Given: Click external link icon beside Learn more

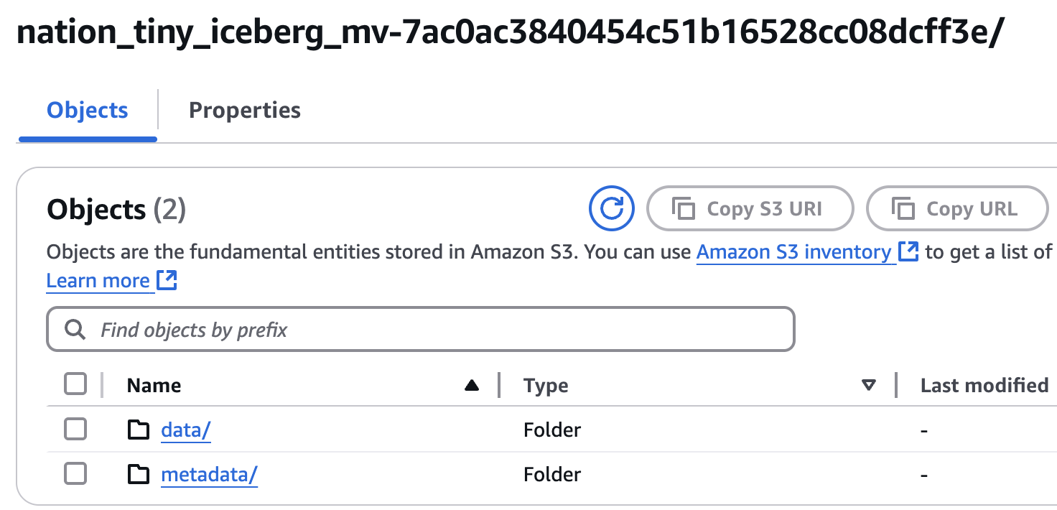Looking at the screenshot, I should 167,281.
